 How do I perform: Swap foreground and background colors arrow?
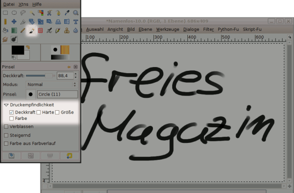click(x=28, y=47)
